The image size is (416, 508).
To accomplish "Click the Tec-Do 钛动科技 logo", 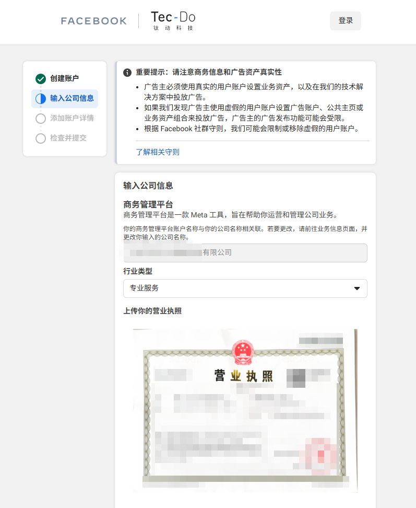I will 173,20.
